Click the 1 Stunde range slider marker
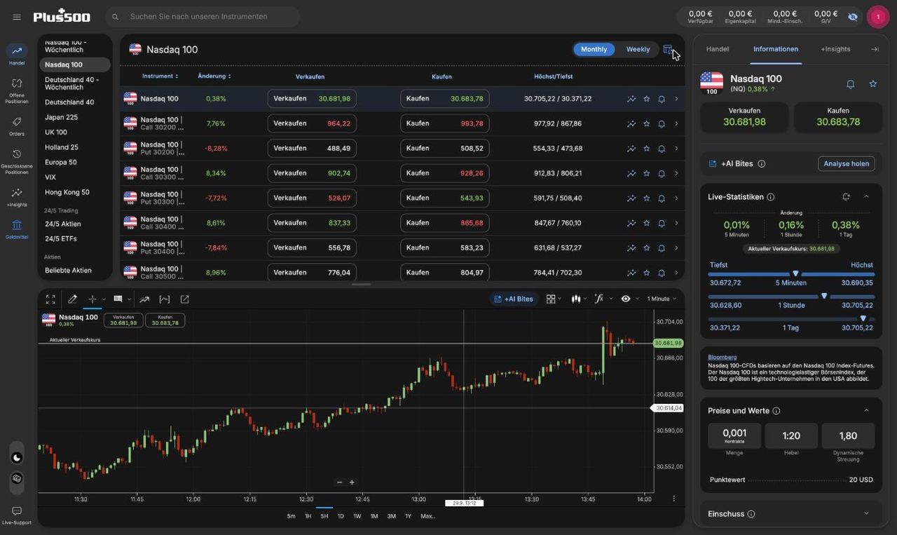Image resolution: width=897 pixels, height=535 pixels. pyautogui.click(x=824, y=297)
